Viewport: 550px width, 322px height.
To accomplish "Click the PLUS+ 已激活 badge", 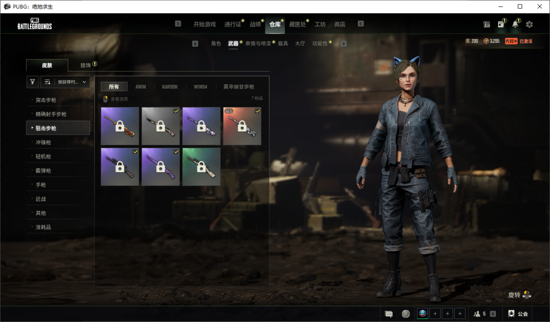I will 519,41.
